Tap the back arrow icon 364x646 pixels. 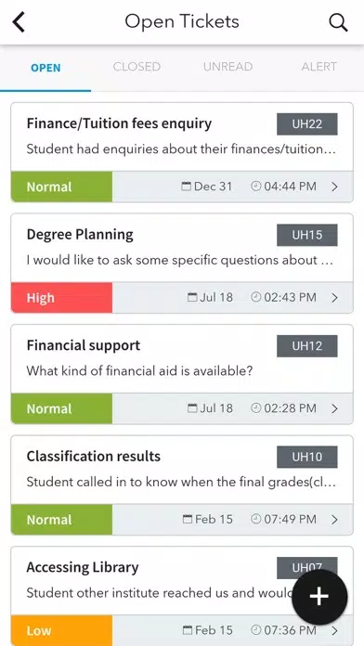[x=19, y=22]
